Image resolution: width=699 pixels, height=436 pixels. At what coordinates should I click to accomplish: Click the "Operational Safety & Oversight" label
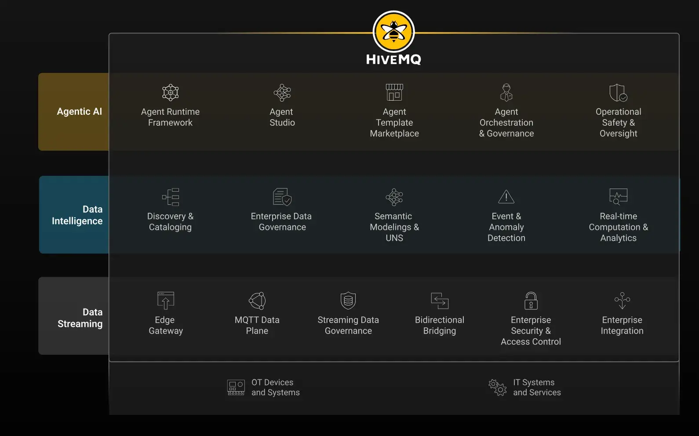tap(619, 123)
